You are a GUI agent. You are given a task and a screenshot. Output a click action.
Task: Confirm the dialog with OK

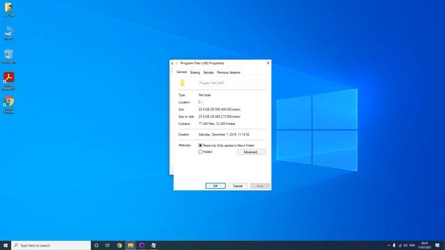pyautogui.click(x=216, y=186)
